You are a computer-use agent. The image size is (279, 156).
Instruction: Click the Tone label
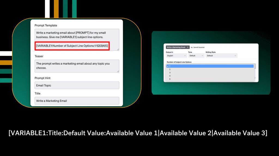pyautogui.click(x=190, y=52)
